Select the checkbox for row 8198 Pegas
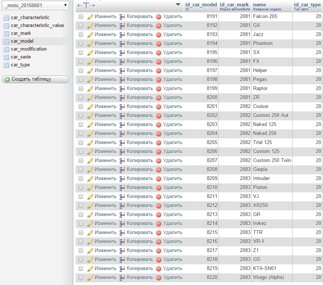 coord(81,79)
